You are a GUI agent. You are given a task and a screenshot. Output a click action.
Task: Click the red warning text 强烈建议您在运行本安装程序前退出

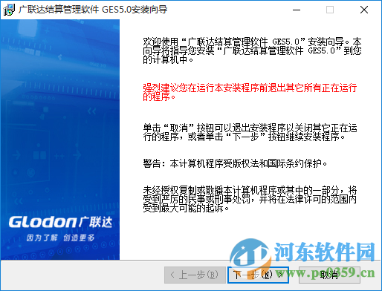coord(250,92)
